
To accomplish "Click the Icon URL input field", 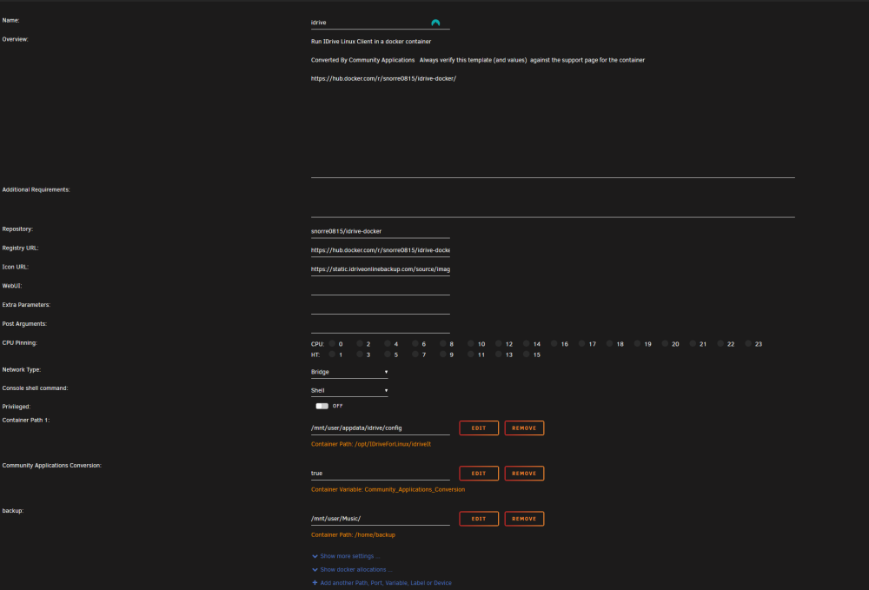I will pos(381,269).
